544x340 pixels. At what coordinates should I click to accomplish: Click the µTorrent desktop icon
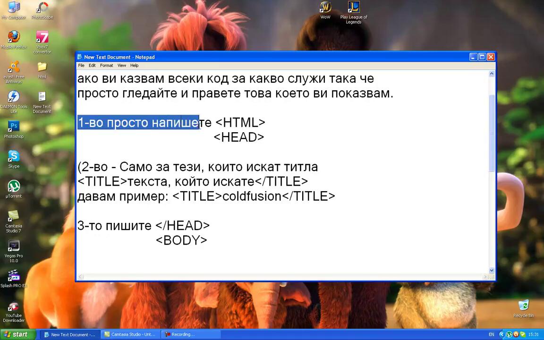[14, 186]
